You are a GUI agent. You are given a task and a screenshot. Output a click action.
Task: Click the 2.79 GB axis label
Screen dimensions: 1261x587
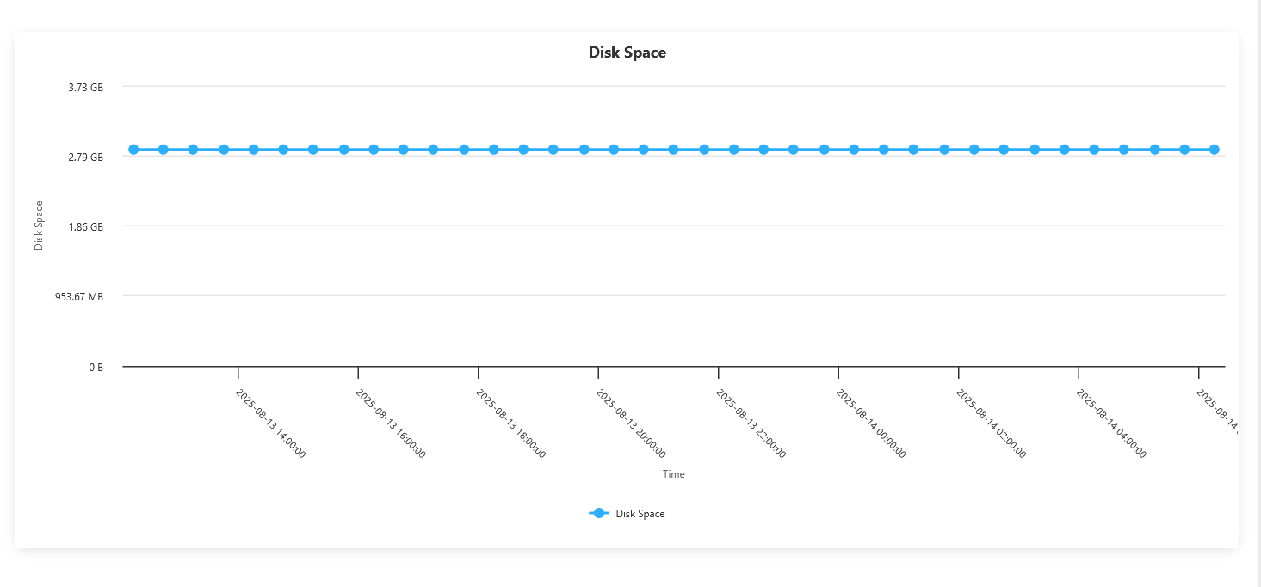tap(86, 158)
